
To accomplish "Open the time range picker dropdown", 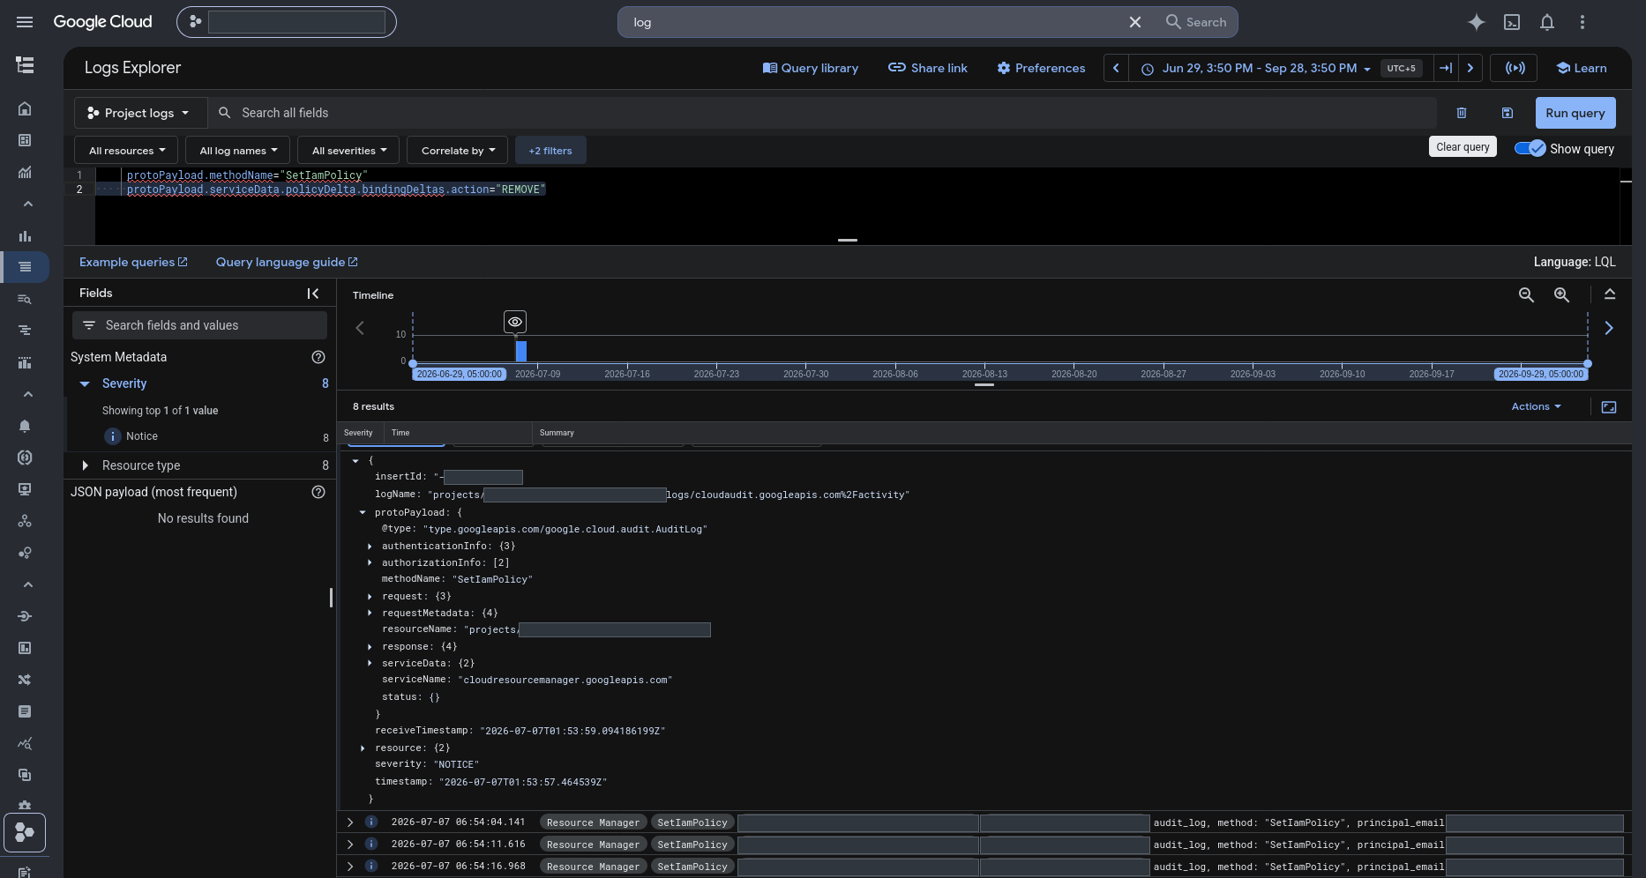I will click(1256, 68).
